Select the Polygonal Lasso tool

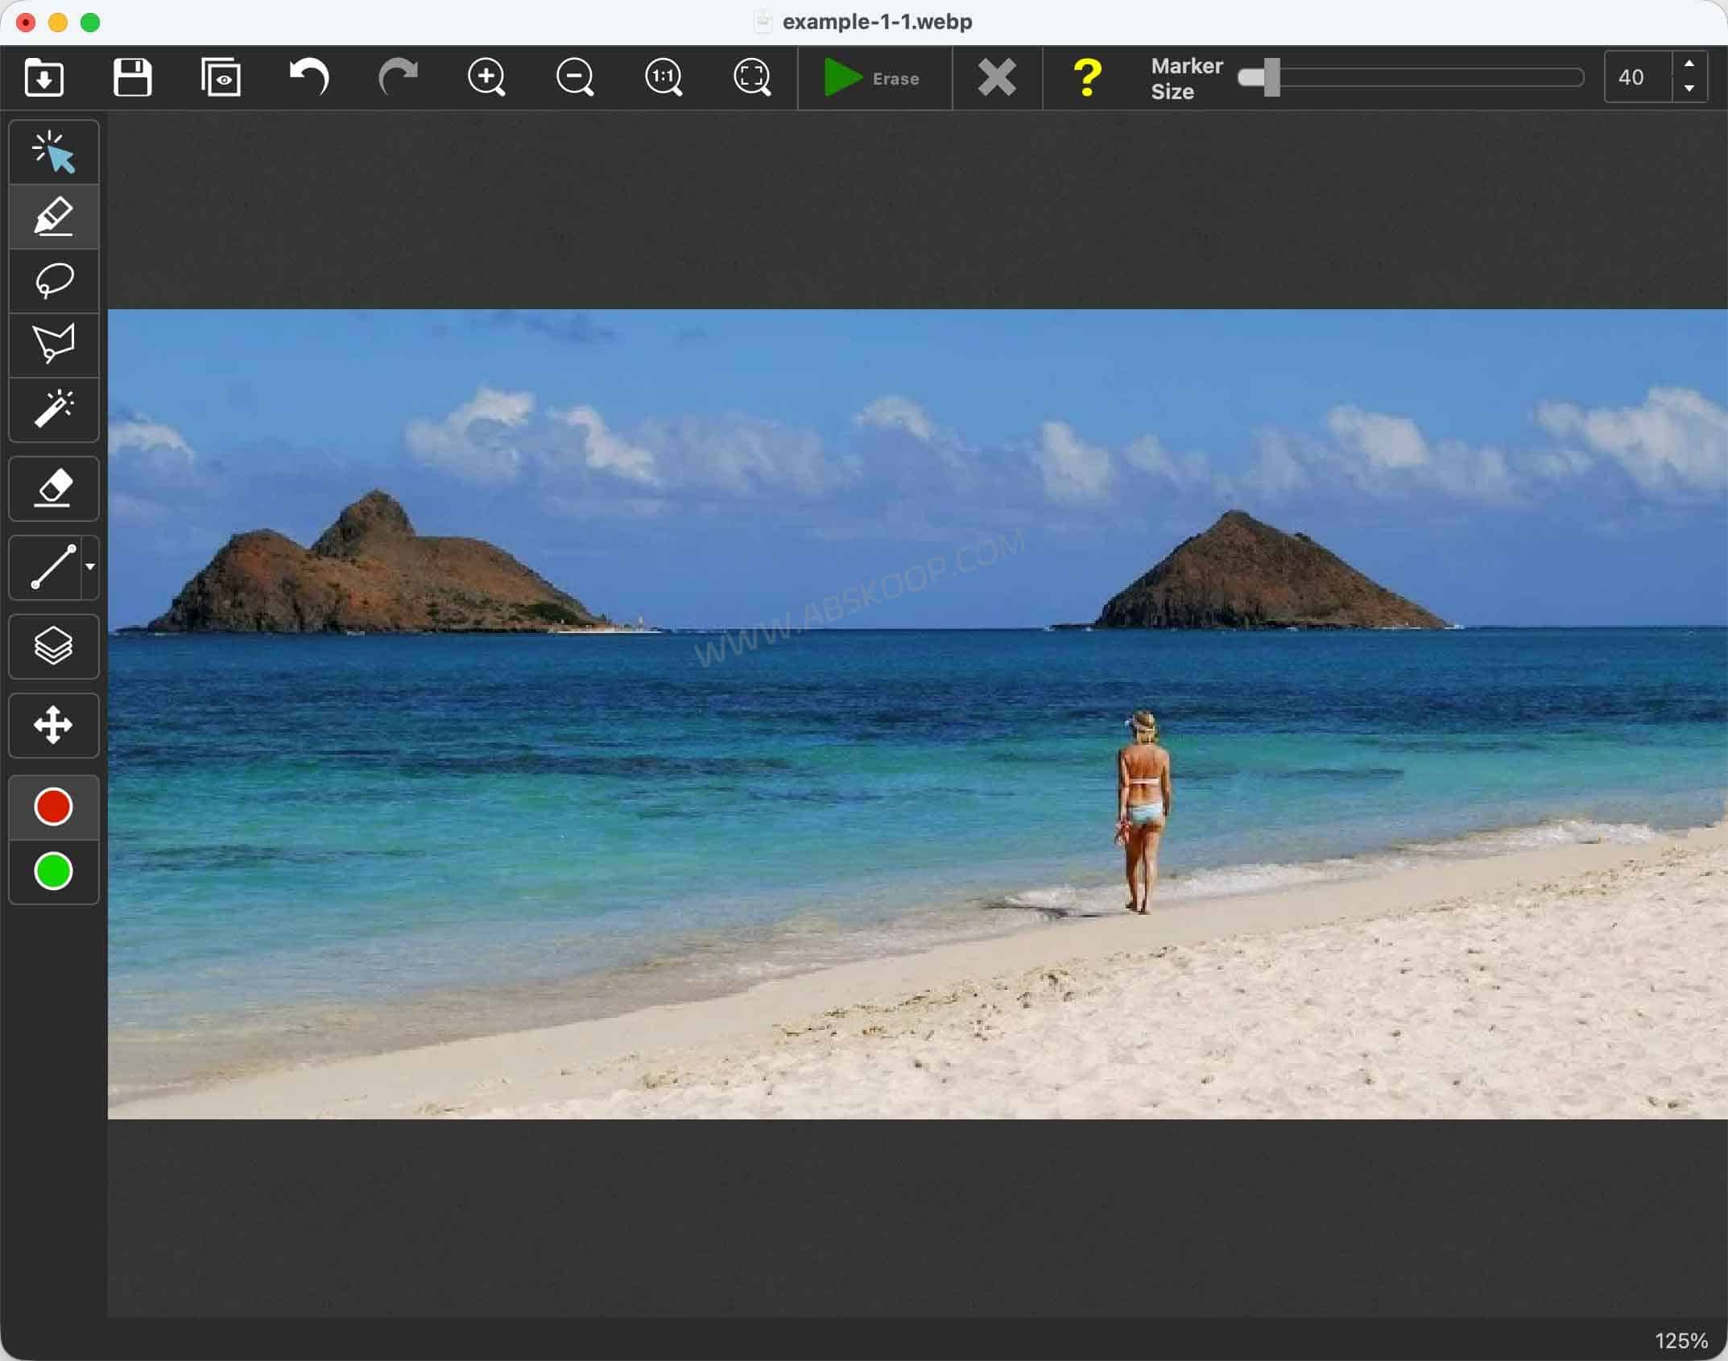[x=54, y=345]
